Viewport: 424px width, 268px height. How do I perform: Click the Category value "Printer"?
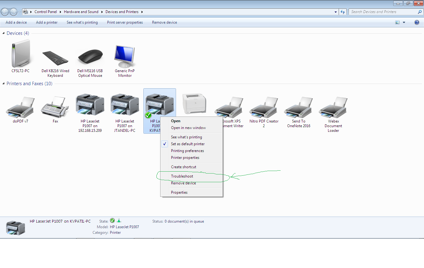(115, 233)
